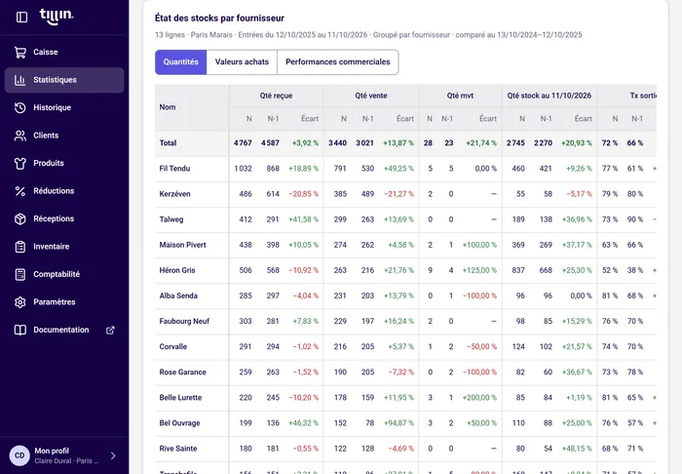The image size is (682, 474).
Task: Click the Statistiques bar chart icon
Action: [20, 80]
